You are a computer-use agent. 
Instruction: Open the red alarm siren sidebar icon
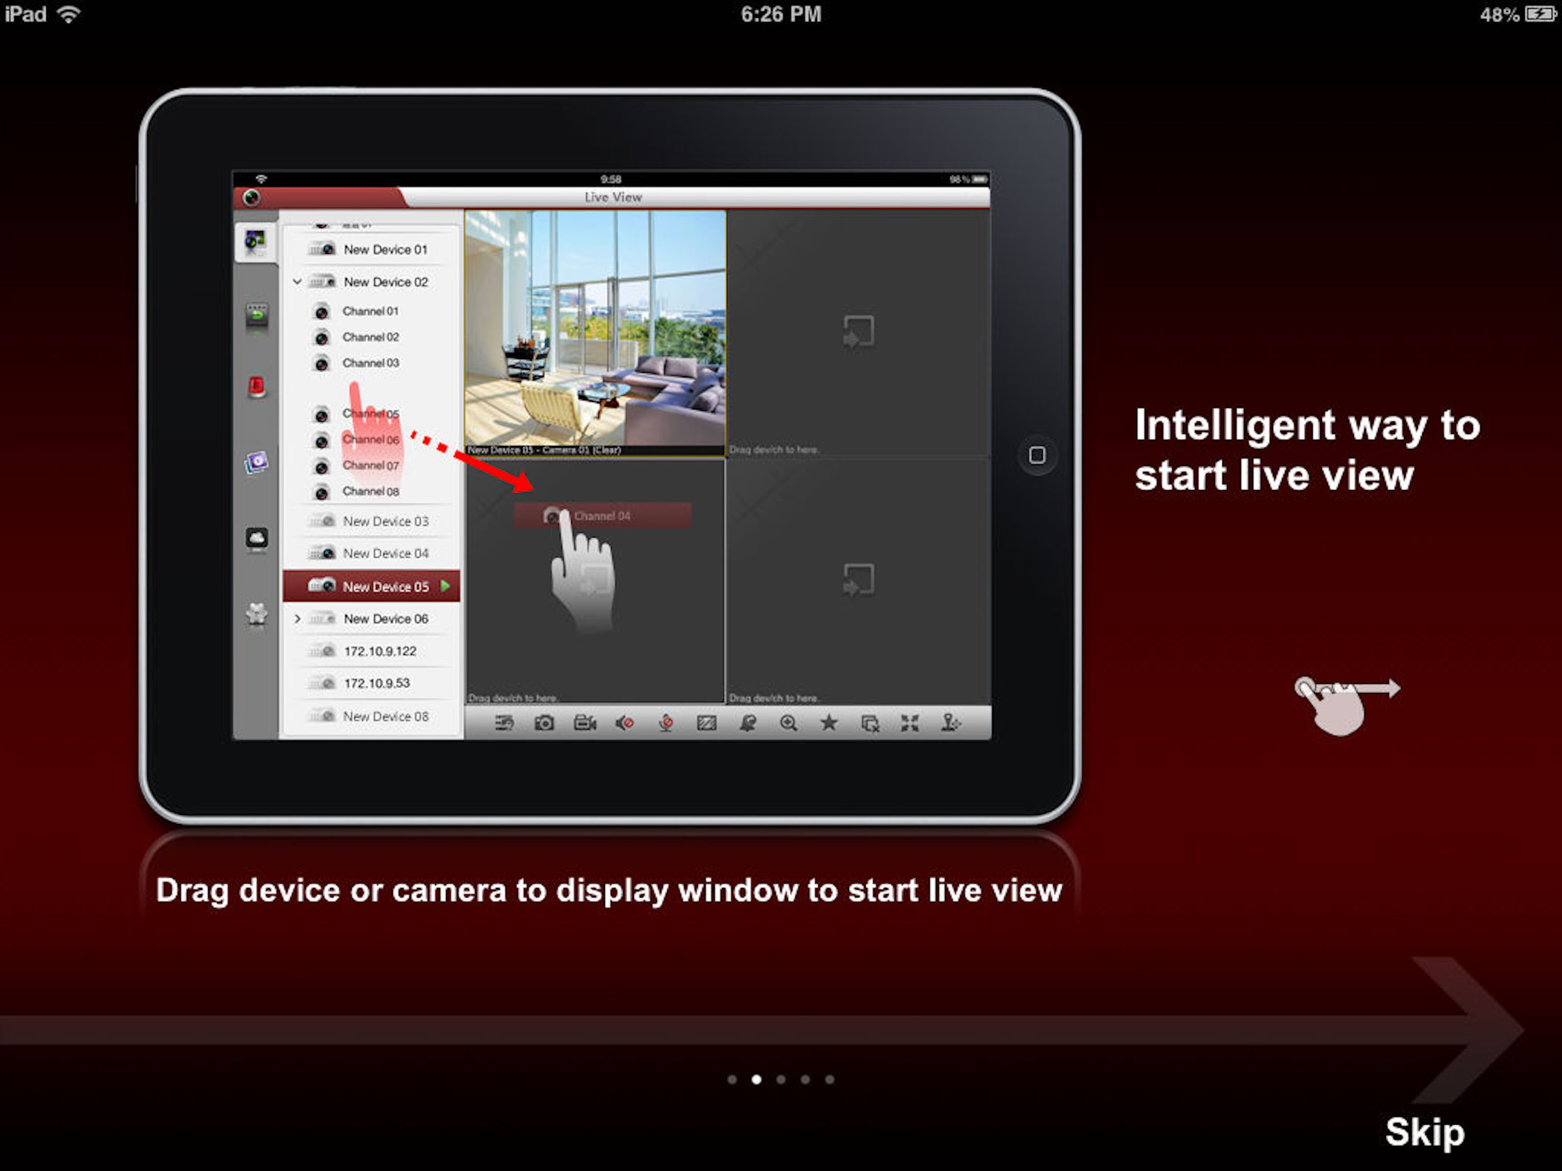256,387
